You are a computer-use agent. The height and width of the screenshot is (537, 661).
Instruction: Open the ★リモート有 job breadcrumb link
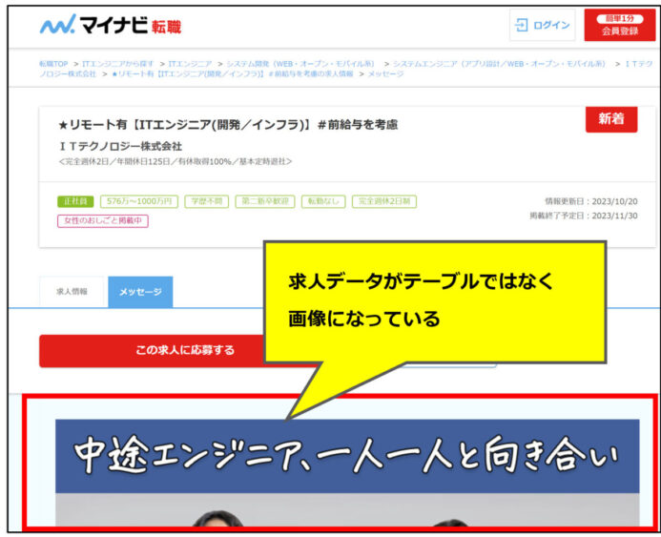click(x=233, y=73)
